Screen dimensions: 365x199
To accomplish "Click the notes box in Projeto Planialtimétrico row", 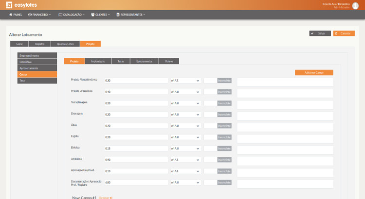I will click(x=285, y=82).
